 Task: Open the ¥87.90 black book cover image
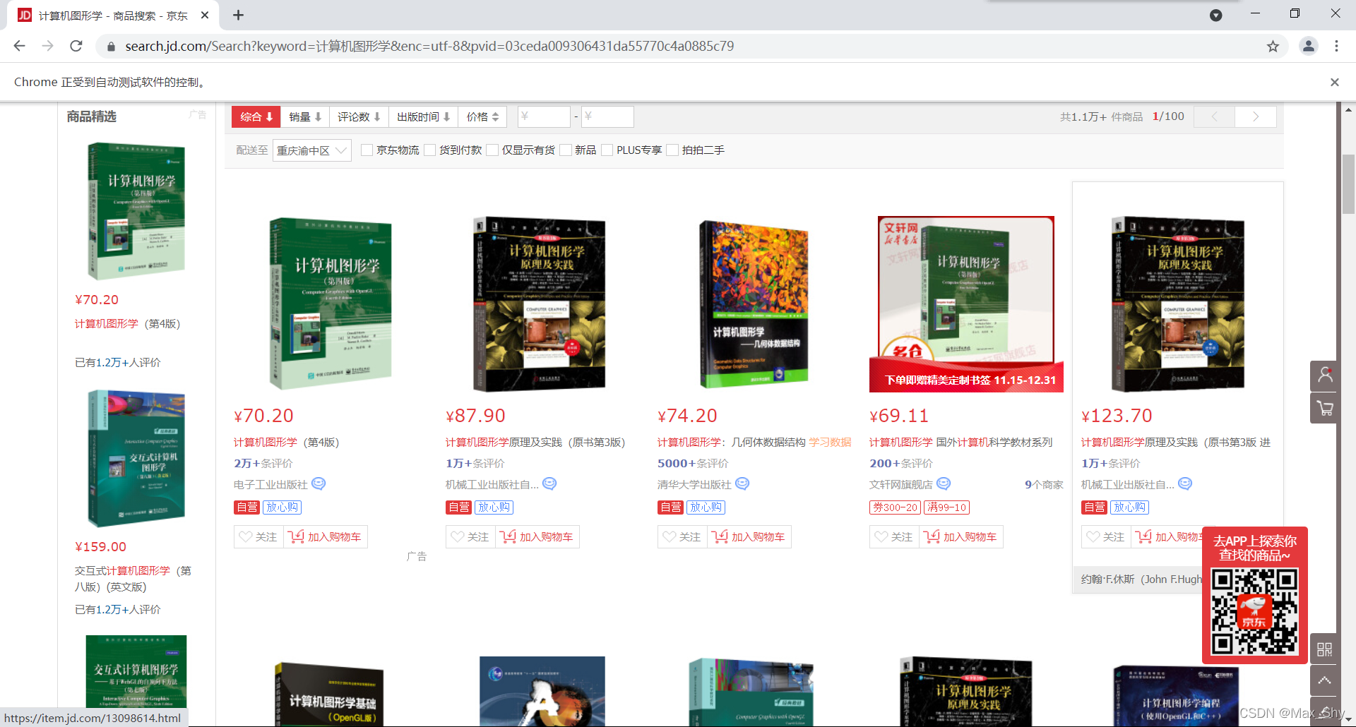click(540, 304)
